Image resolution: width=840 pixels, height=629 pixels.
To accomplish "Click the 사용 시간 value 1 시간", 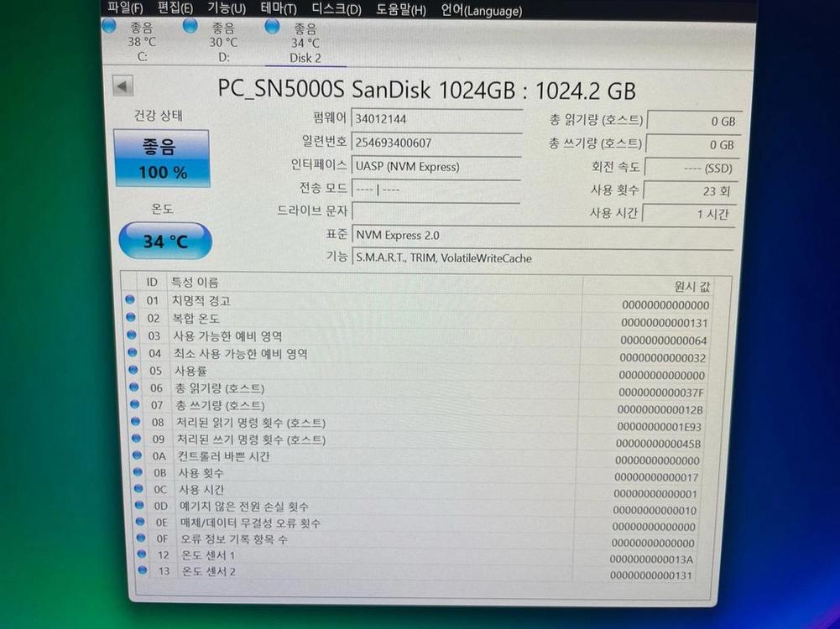I will click(x=688, y=214).
